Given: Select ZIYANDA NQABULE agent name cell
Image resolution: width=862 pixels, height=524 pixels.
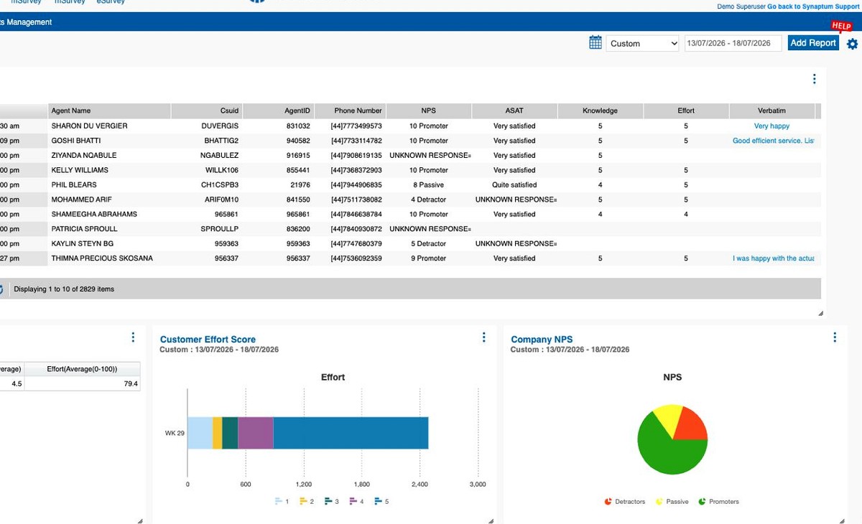Looking at the screenshot, I should [83, 155].
